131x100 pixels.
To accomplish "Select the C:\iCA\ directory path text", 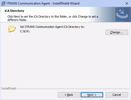I will coord(25,31).
